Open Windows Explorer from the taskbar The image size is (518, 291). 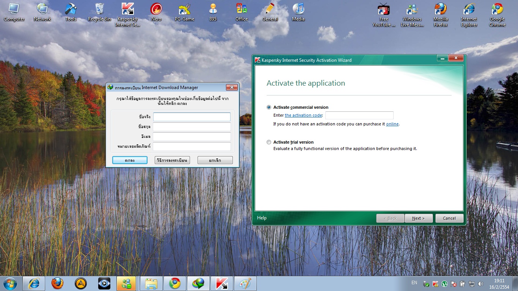(x=151, y=283)
